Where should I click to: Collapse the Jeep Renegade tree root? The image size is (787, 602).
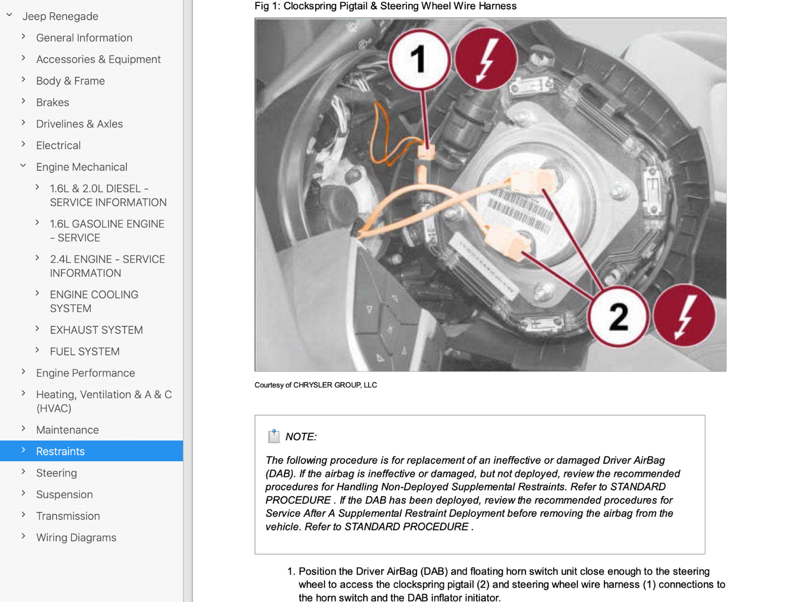click(x=9, y=16)
